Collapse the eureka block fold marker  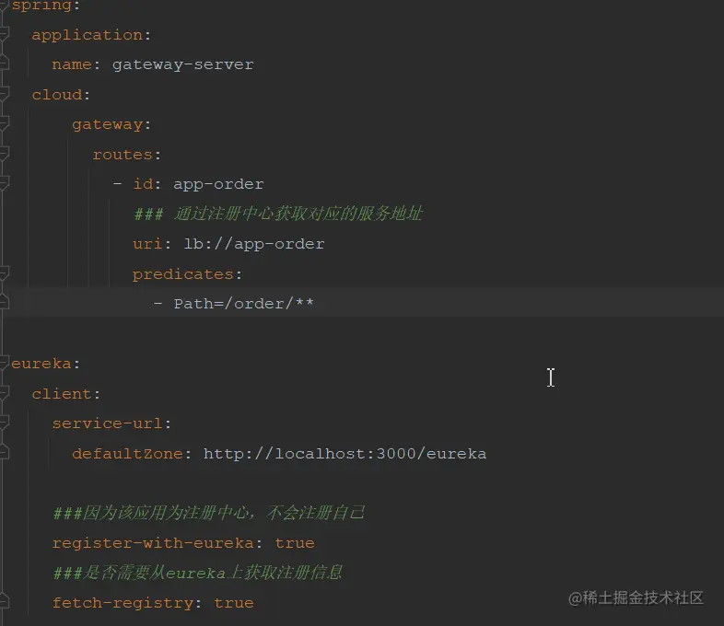(x=5, y=362)
